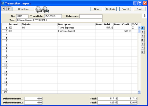
Task: Click Difference Base 2 value field
Action: 33,103
